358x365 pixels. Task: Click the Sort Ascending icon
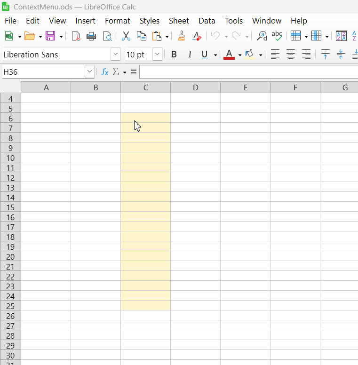click(x=341, y=36)
